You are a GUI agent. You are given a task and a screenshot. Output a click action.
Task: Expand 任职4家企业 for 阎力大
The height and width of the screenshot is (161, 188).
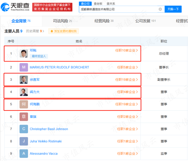click(127, 92)
